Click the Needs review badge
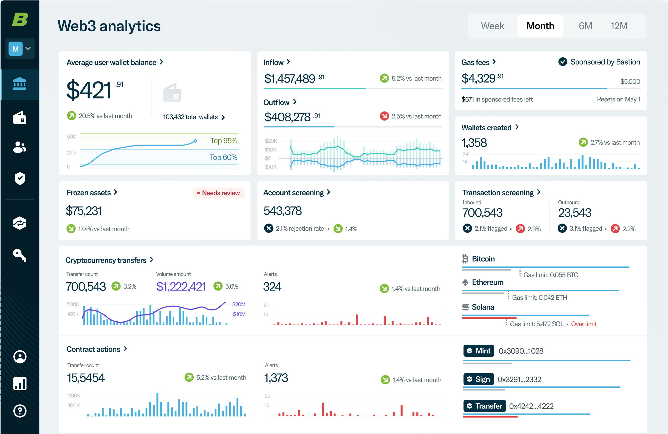The image size is (668, 434). coord(218,193)
